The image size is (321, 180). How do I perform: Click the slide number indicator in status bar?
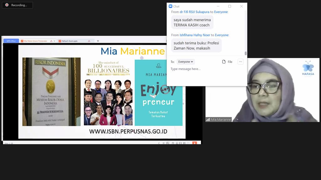[8, 143]
